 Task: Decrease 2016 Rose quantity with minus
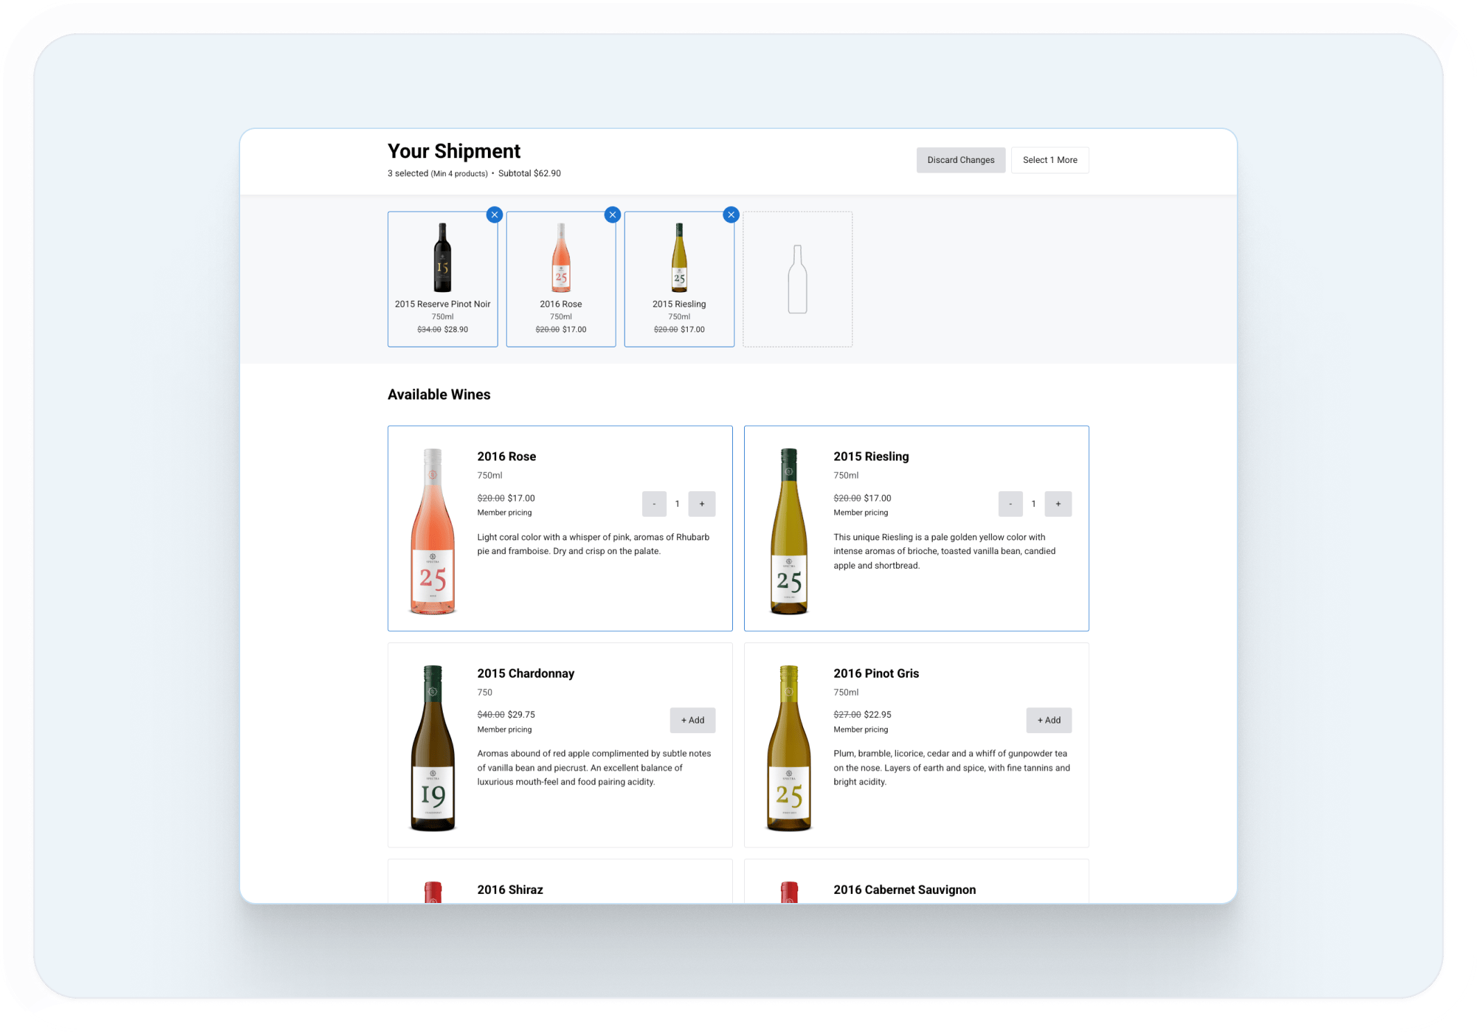click(654, 504)
